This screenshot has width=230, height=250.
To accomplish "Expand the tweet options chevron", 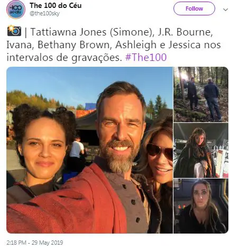I will 225,10.
